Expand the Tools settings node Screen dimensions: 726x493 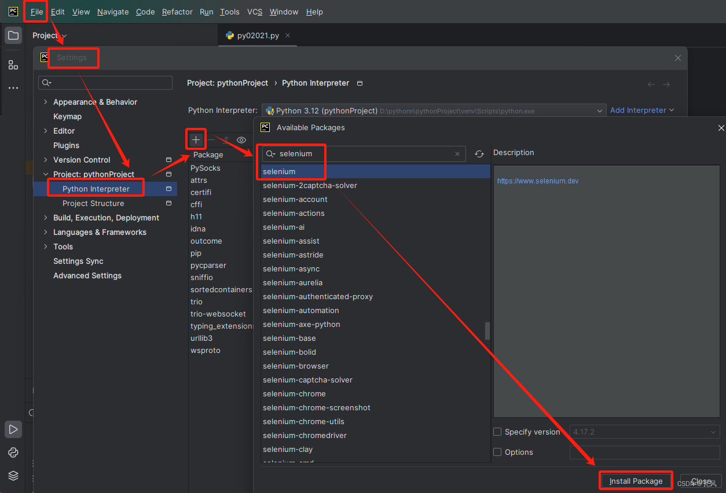coord(46,246)
